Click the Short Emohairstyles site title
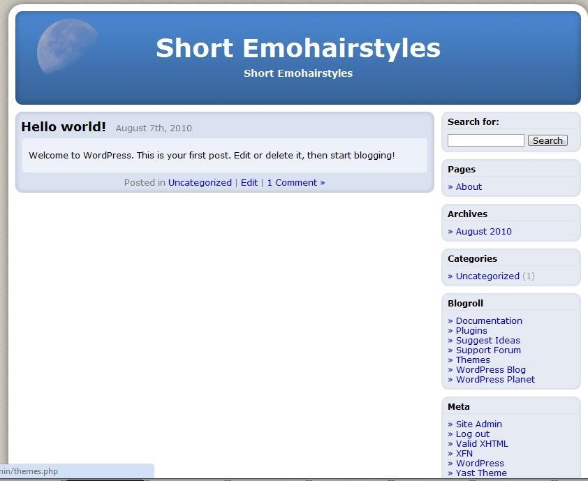This screenshot has height=481, width=588. tap(297, 48)
